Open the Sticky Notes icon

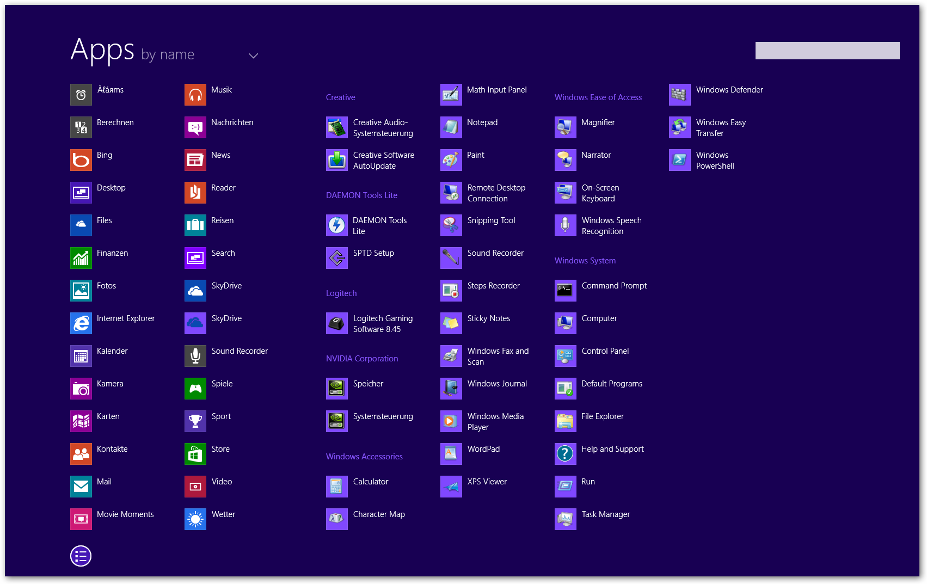pyautogui.click(x=451, y=323)
